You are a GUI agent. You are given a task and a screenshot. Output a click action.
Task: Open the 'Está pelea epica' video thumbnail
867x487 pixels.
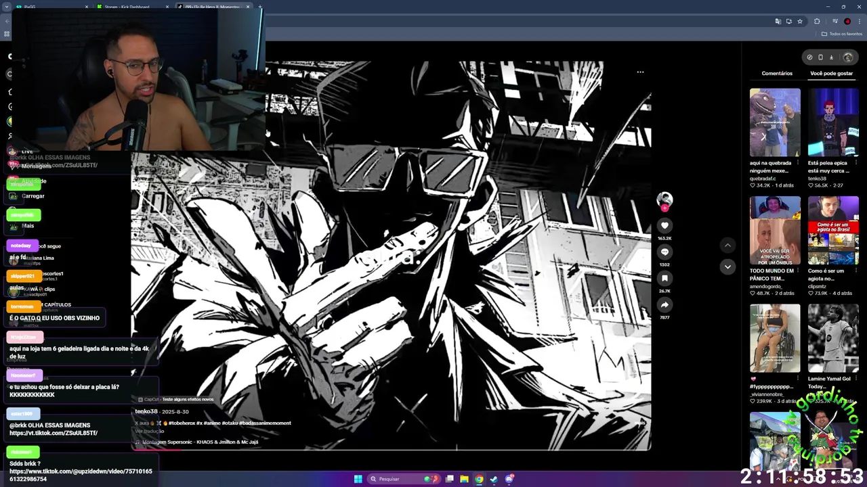pyautogui.click(x=833, y=122)
